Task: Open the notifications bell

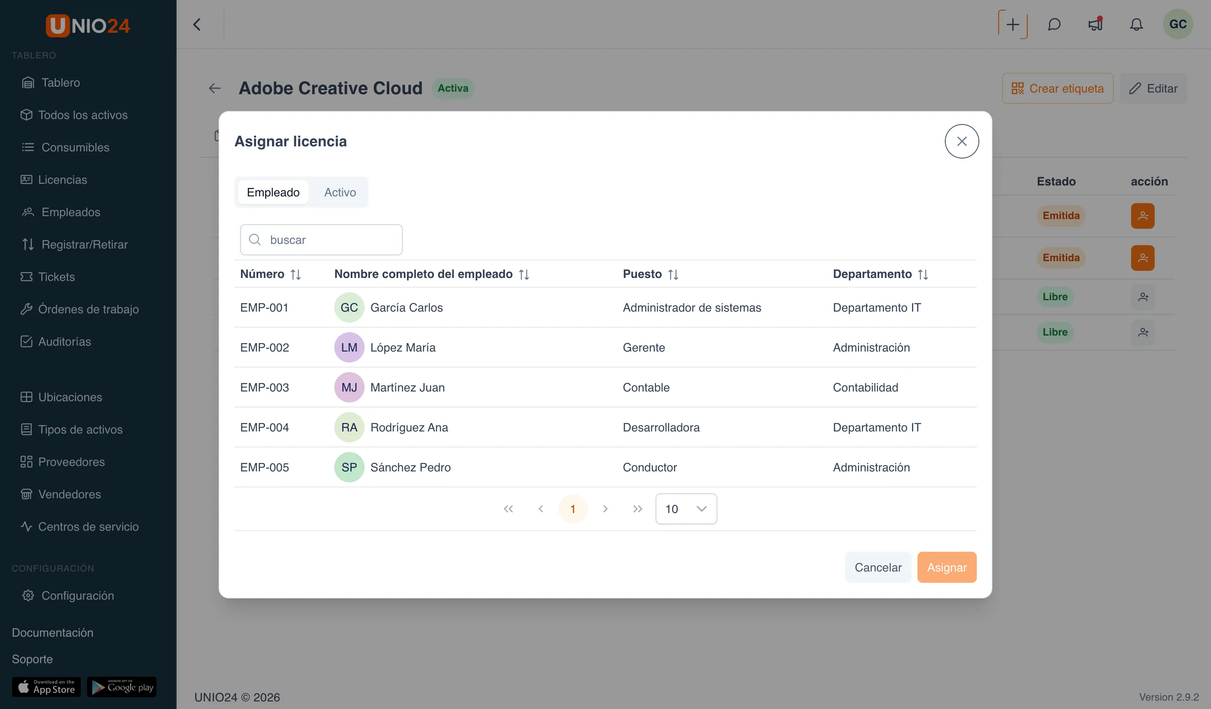Action: click(x=1136, y=24)
